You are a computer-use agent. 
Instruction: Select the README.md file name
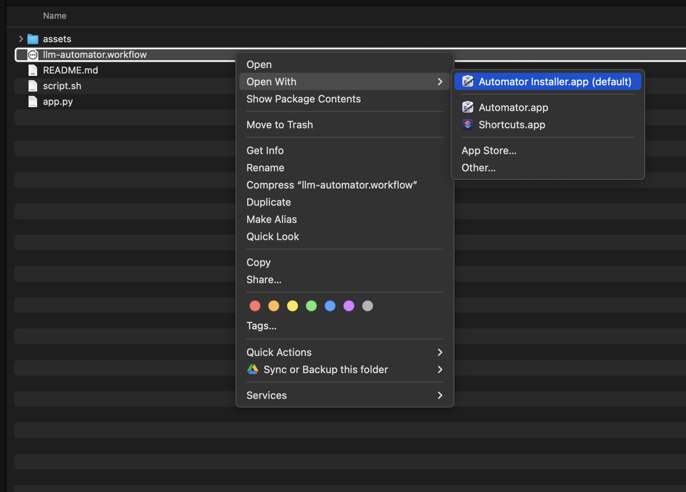click(x=71, y=70)
